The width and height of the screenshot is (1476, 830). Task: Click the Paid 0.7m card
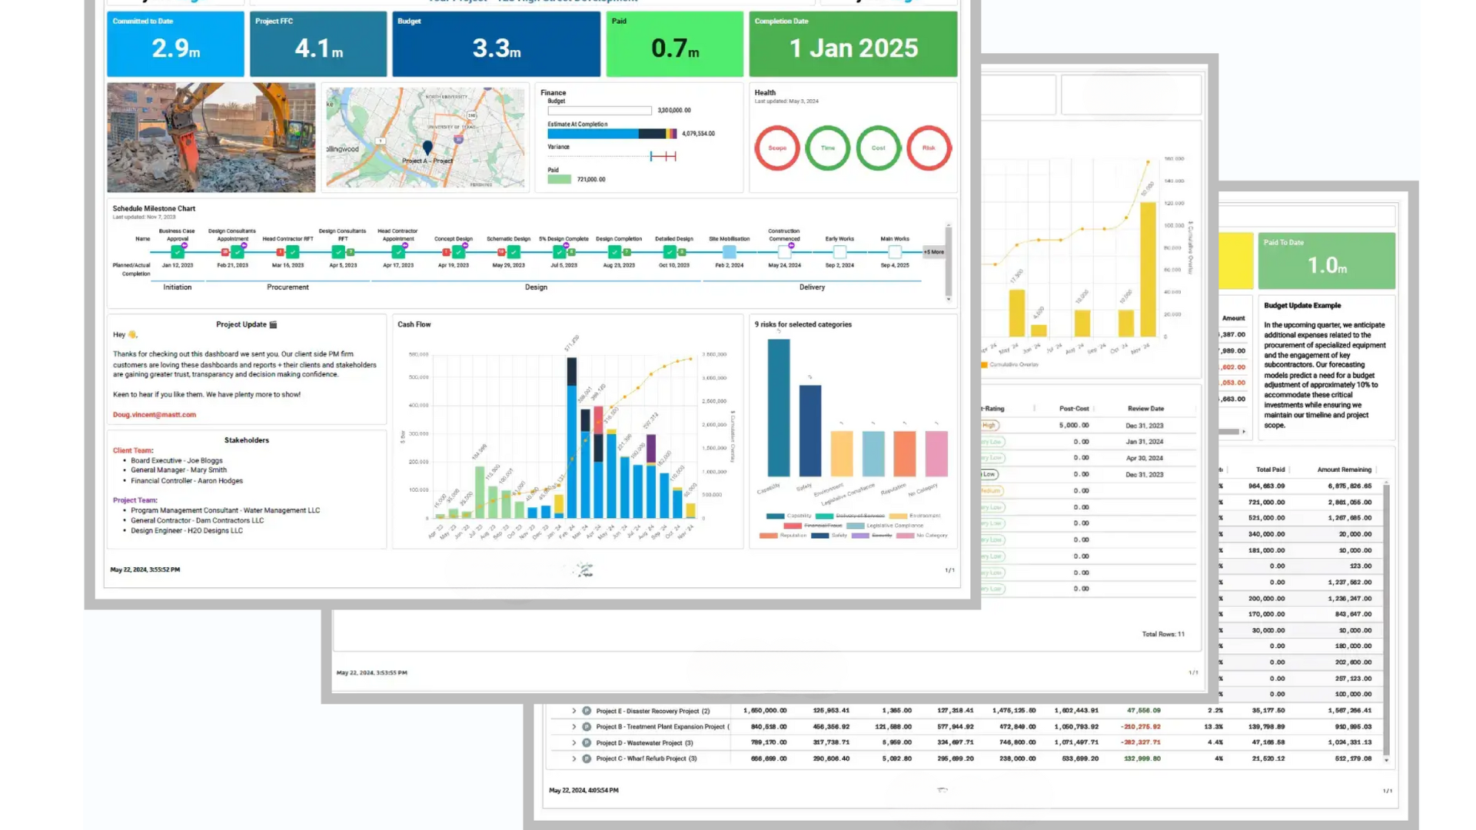pos(675,44)
